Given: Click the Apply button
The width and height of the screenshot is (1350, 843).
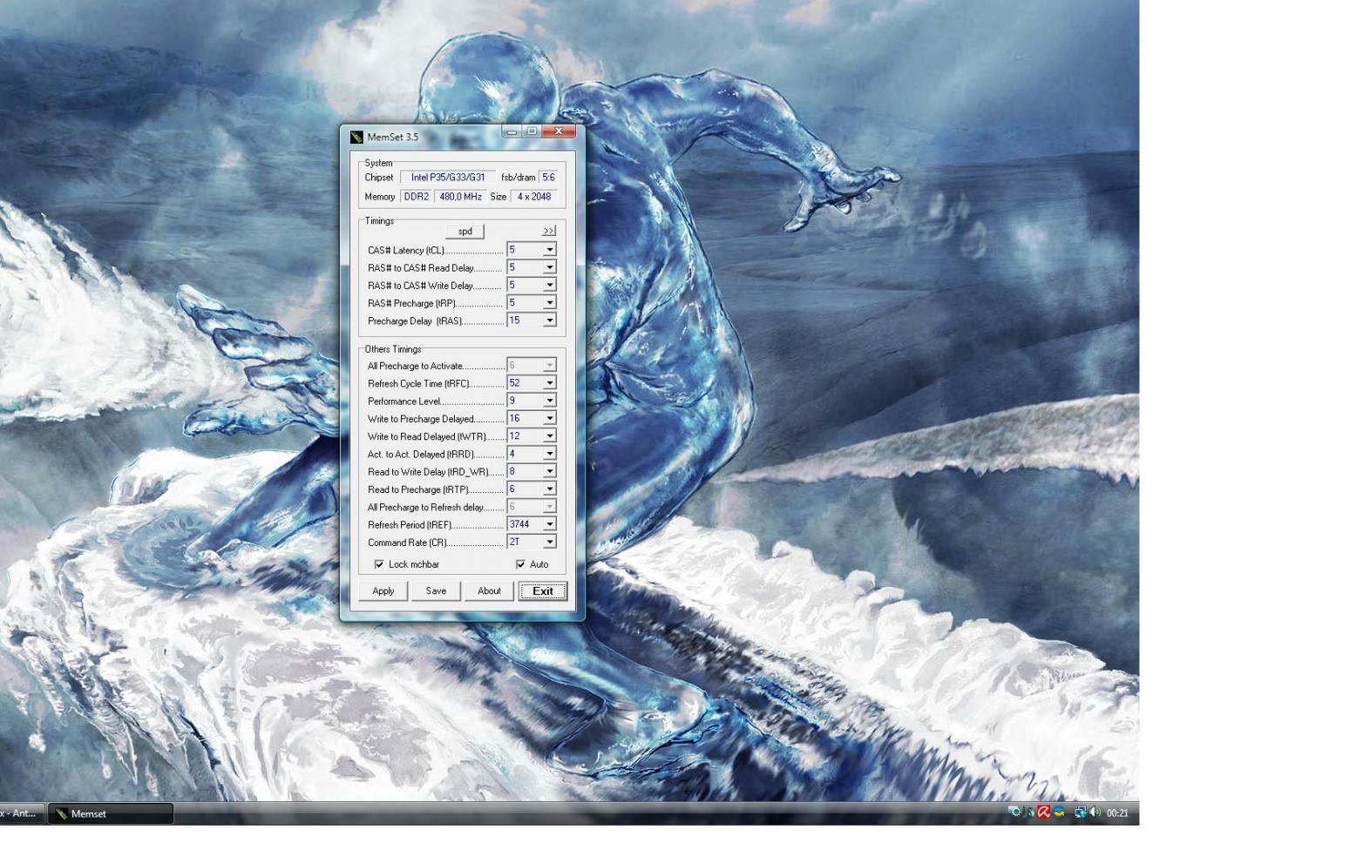Looking at the screenshot, I should click(x=383, y=590).
